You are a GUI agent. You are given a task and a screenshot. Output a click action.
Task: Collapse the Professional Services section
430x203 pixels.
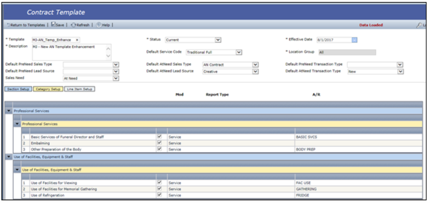coord(9,111)
